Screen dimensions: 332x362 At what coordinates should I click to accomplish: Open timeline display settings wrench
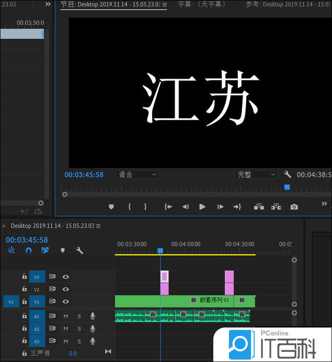click(79, 250)
